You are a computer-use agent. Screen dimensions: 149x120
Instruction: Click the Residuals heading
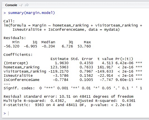pos(15,38)
